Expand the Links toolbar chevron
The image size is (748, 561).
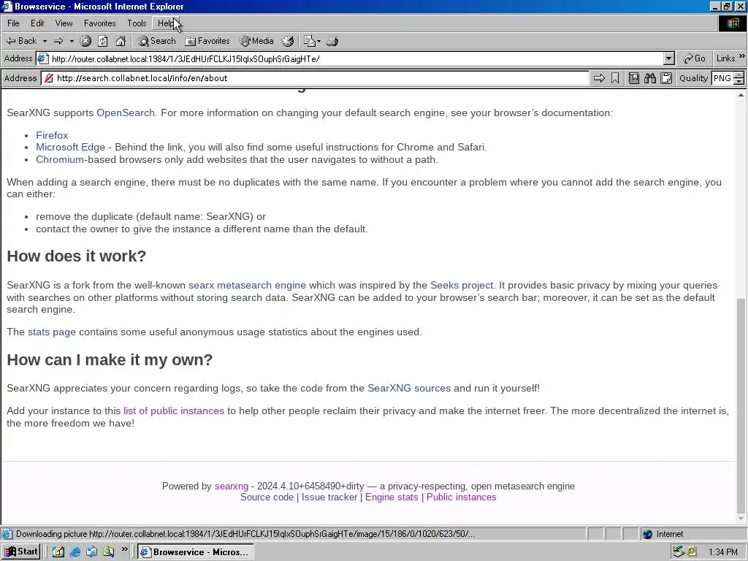[741, 57]
